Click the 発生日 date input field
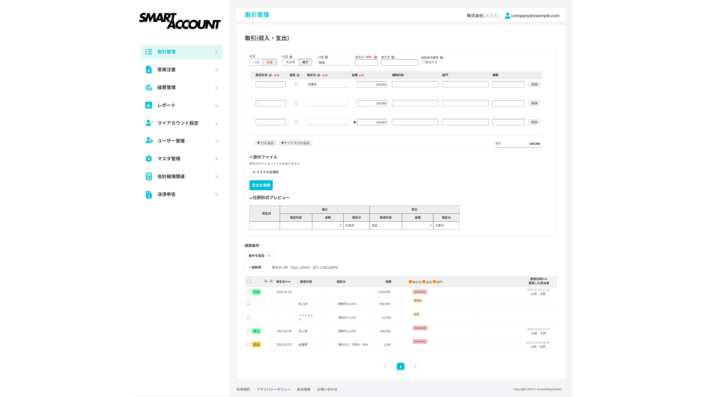The width and height of the screenshot is (706, 397). tap(366, 63)
